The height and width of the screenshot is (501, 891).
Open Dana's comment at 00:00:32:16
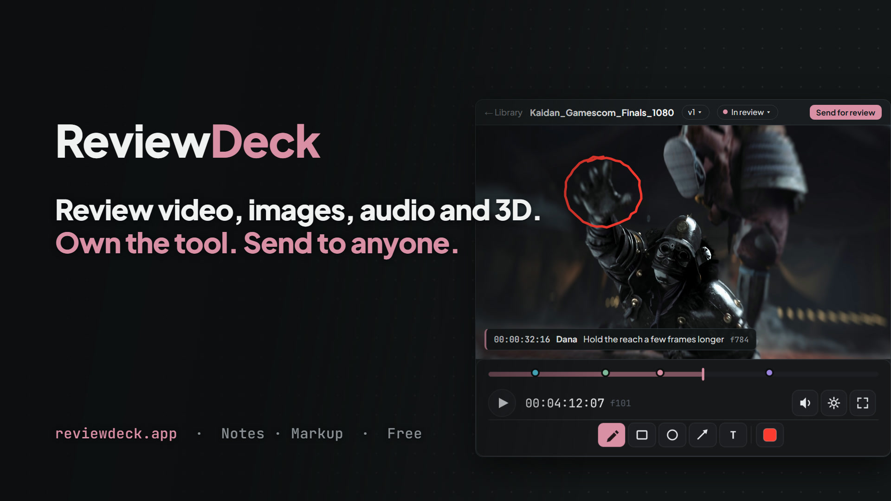(x=620, y=339)
